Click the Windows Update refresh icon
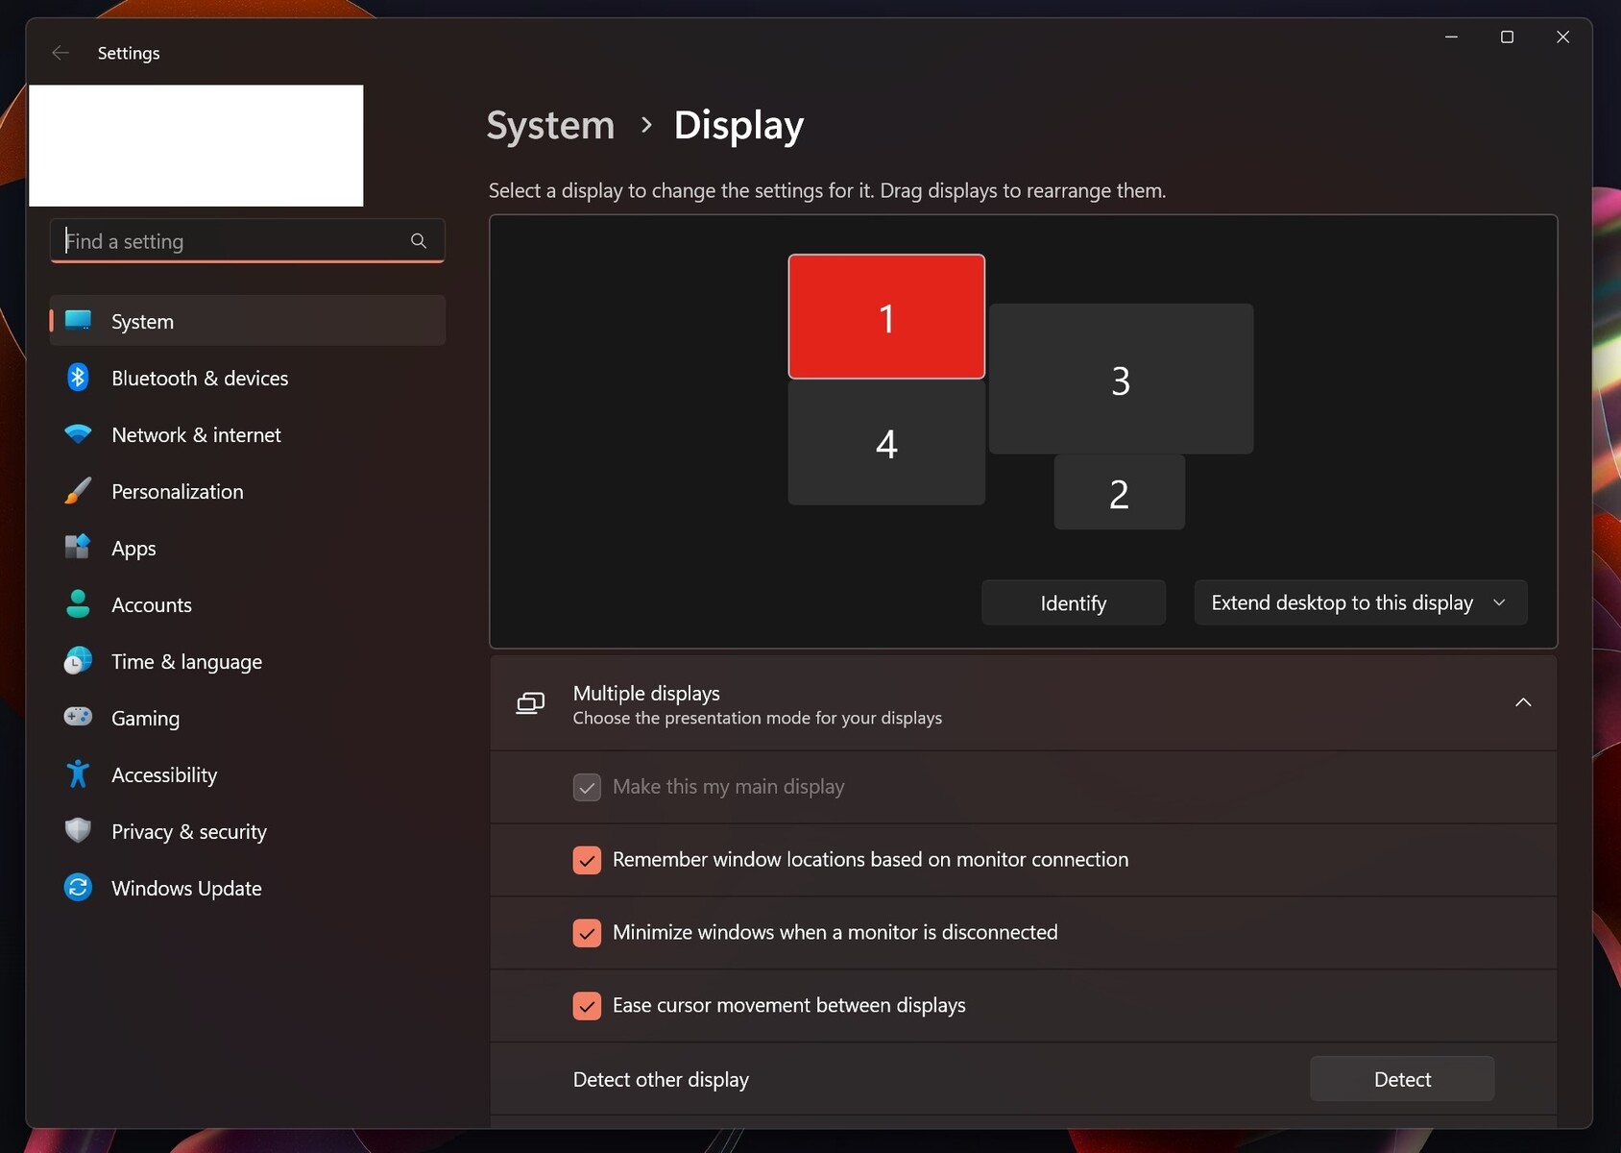Screen dimensions: 1621x1153 click(x=78, y=887)
